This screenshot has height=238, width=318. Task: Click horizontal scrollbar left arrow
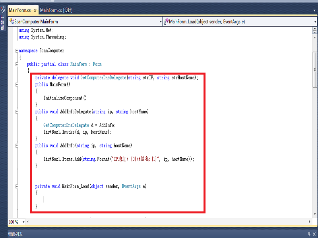click(28, 222)
